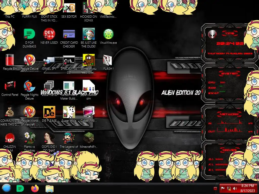259x194 pixels.
Task: Open the clock showing 8:24 PM
Action: pos(248,188)
